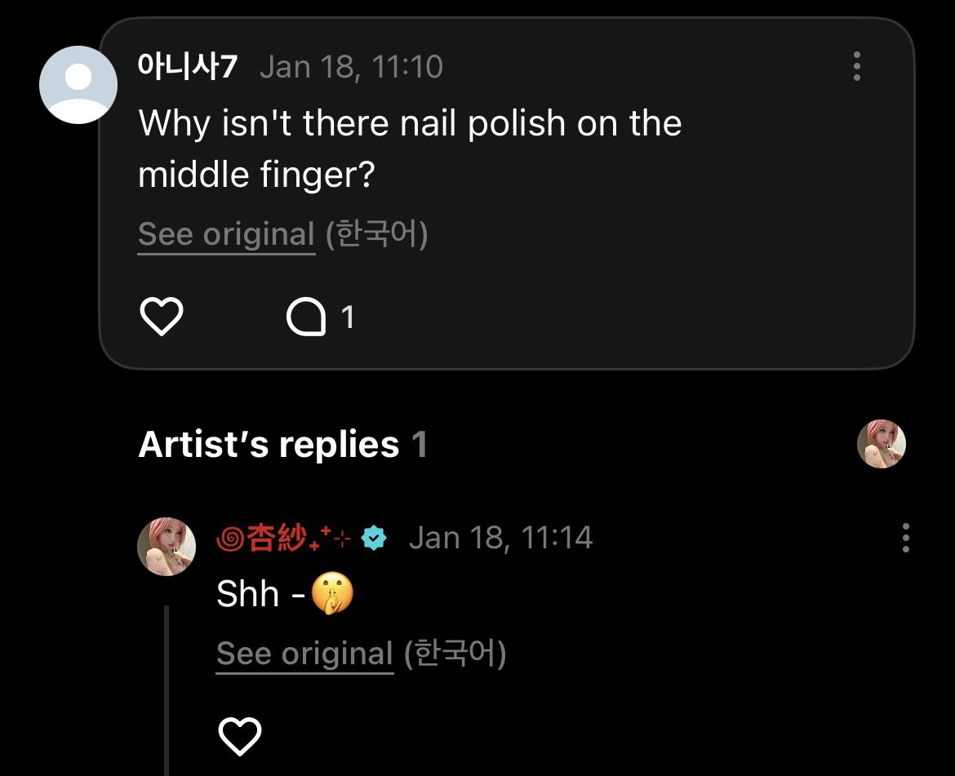Click the default profile avatar of 아니사7

click(x=78, y=85)
